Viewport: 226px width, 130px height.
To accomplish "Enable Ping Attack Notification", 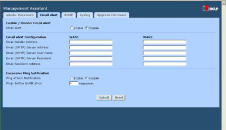I will 72,78.
